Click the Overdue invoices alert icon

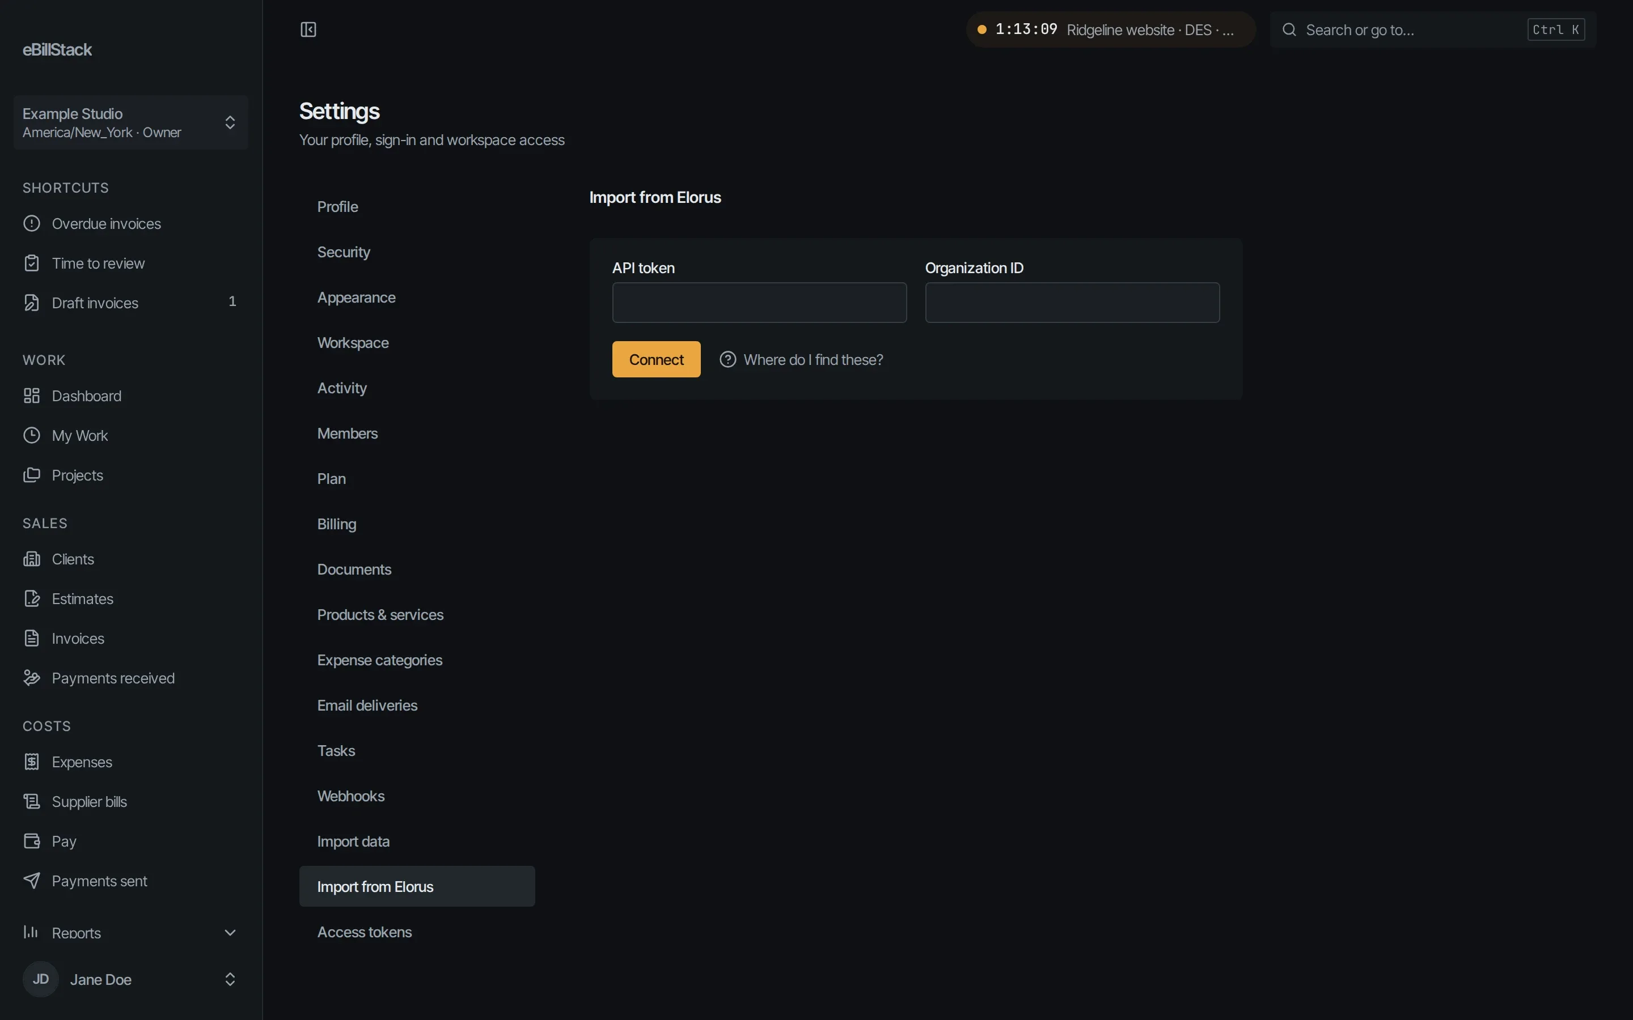pos(32,223)
